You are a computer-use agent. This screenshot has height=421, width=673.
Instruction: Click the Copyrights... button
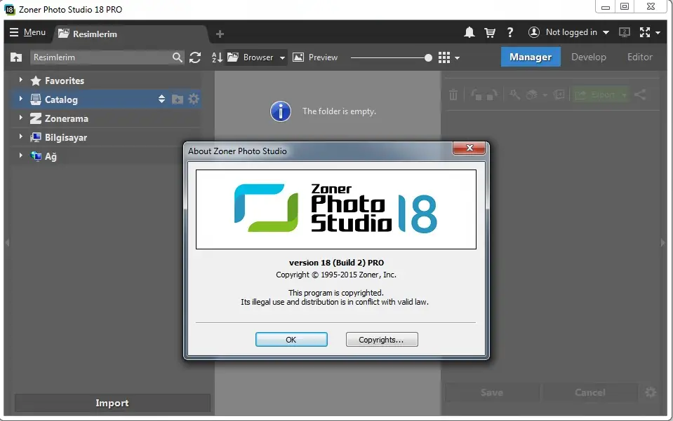(382, 340)
